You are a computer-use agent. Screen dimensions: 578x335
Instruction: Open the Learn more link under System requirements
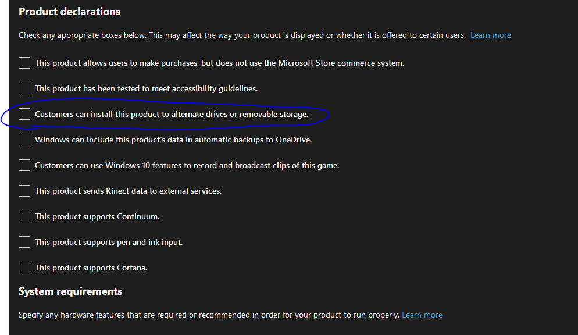(422, 315)
